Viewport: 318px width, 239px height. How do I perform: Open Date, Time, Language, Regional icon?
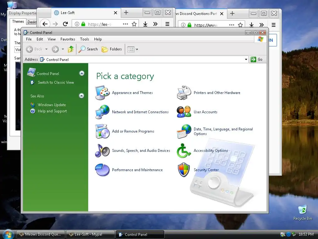pyautogui.click(x=184, y=131)
